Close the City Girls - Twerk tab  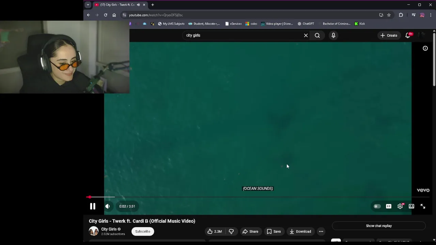click(x=144, y=5)
